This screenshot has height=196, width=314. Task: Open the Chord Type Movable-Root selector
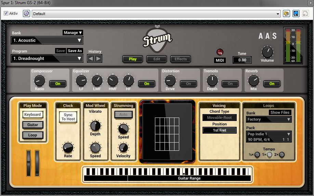(x=220, y=118)
